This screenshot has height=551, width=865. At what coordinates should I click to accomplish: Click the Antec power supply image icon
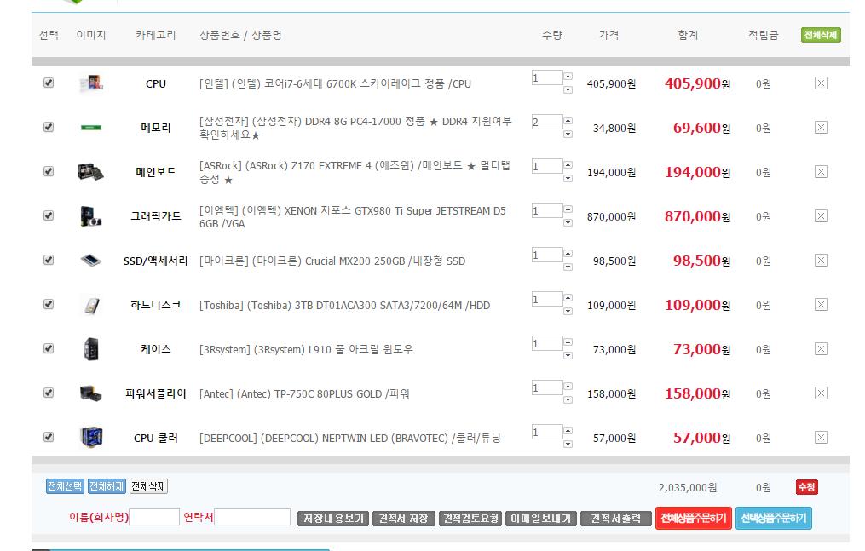tap(90, 393)
